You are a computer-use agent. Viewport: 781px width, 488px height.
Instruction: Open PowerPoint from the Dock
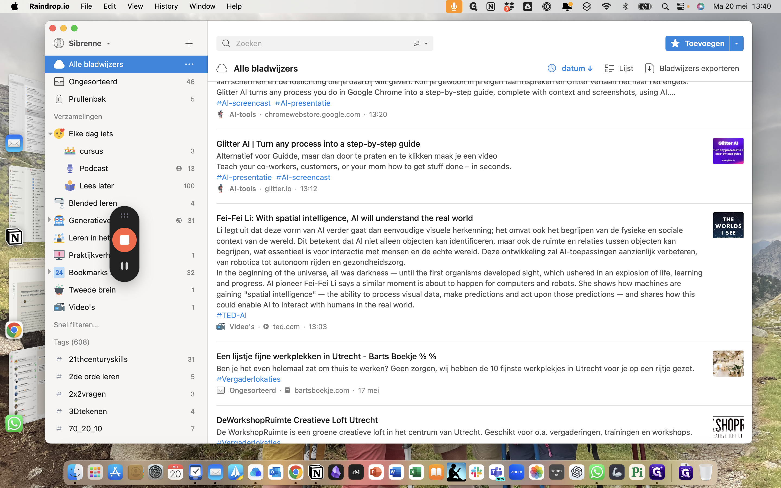click(376, 473)
